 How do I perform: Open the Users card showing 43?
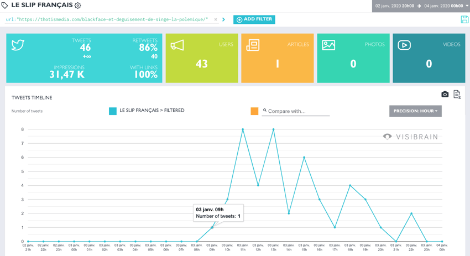coord(202,58)
